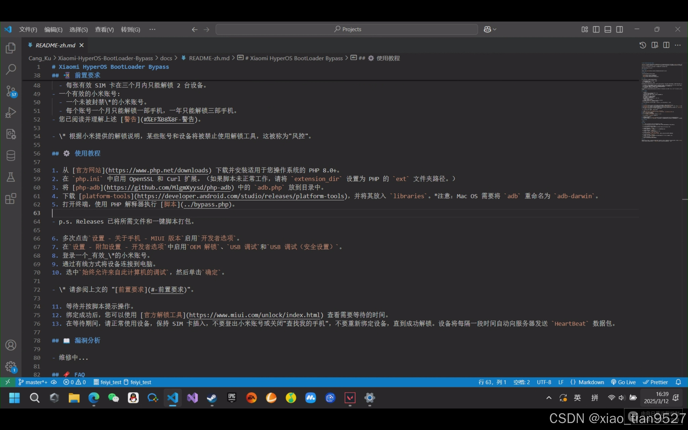This screenshot has height=430, width=688.
Task: Open the editor More Actions ellipsis
Action: click(x=678, y=45)
